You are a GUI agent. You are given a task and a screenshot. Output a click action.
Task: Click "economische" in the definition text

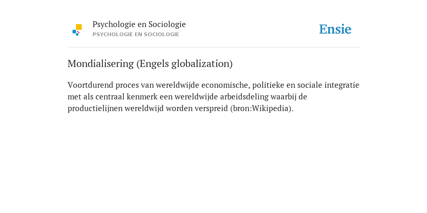coord(225,85)
